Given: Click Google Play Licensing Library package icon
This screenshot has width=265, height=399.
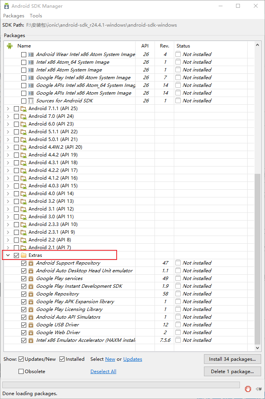Looking at the screenshot, I should tap(31, 309).
